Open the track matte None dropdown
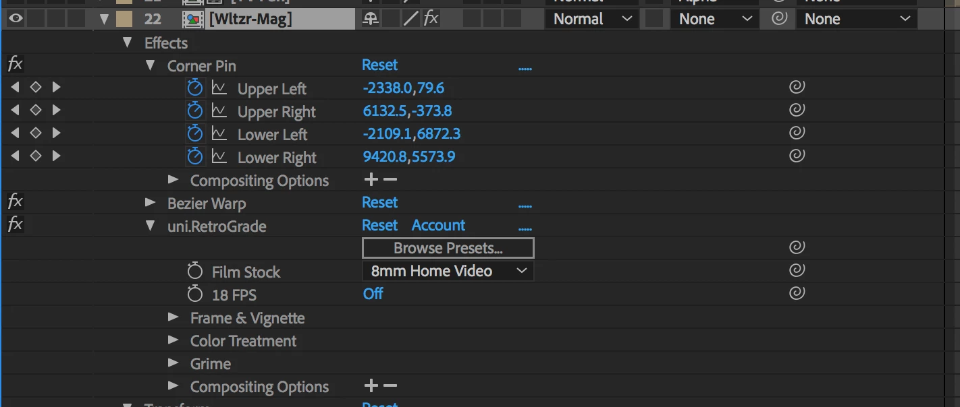The height and width of the screenshot is (407, 960). tap(714, 19)
